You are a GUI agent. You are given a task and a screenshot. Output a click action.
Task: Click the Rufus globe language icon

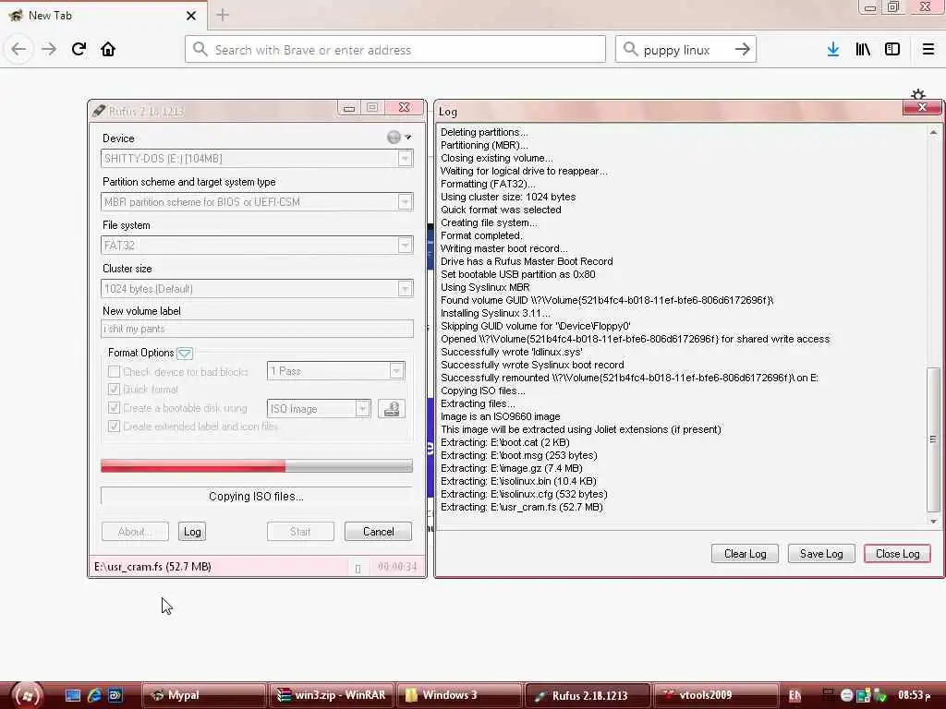(x=394, y=138)
